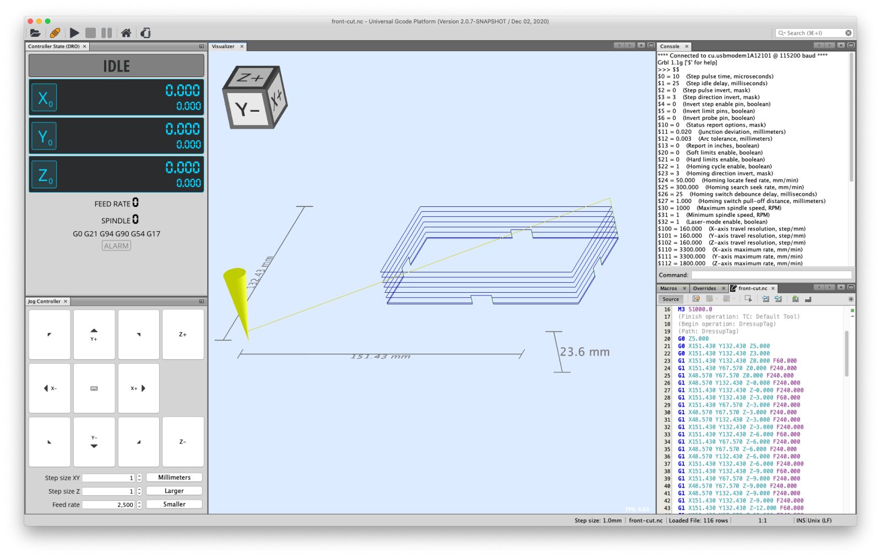Toggle the Source view button in editor
This screenshot has width=881, height=558.
(671, 299)
